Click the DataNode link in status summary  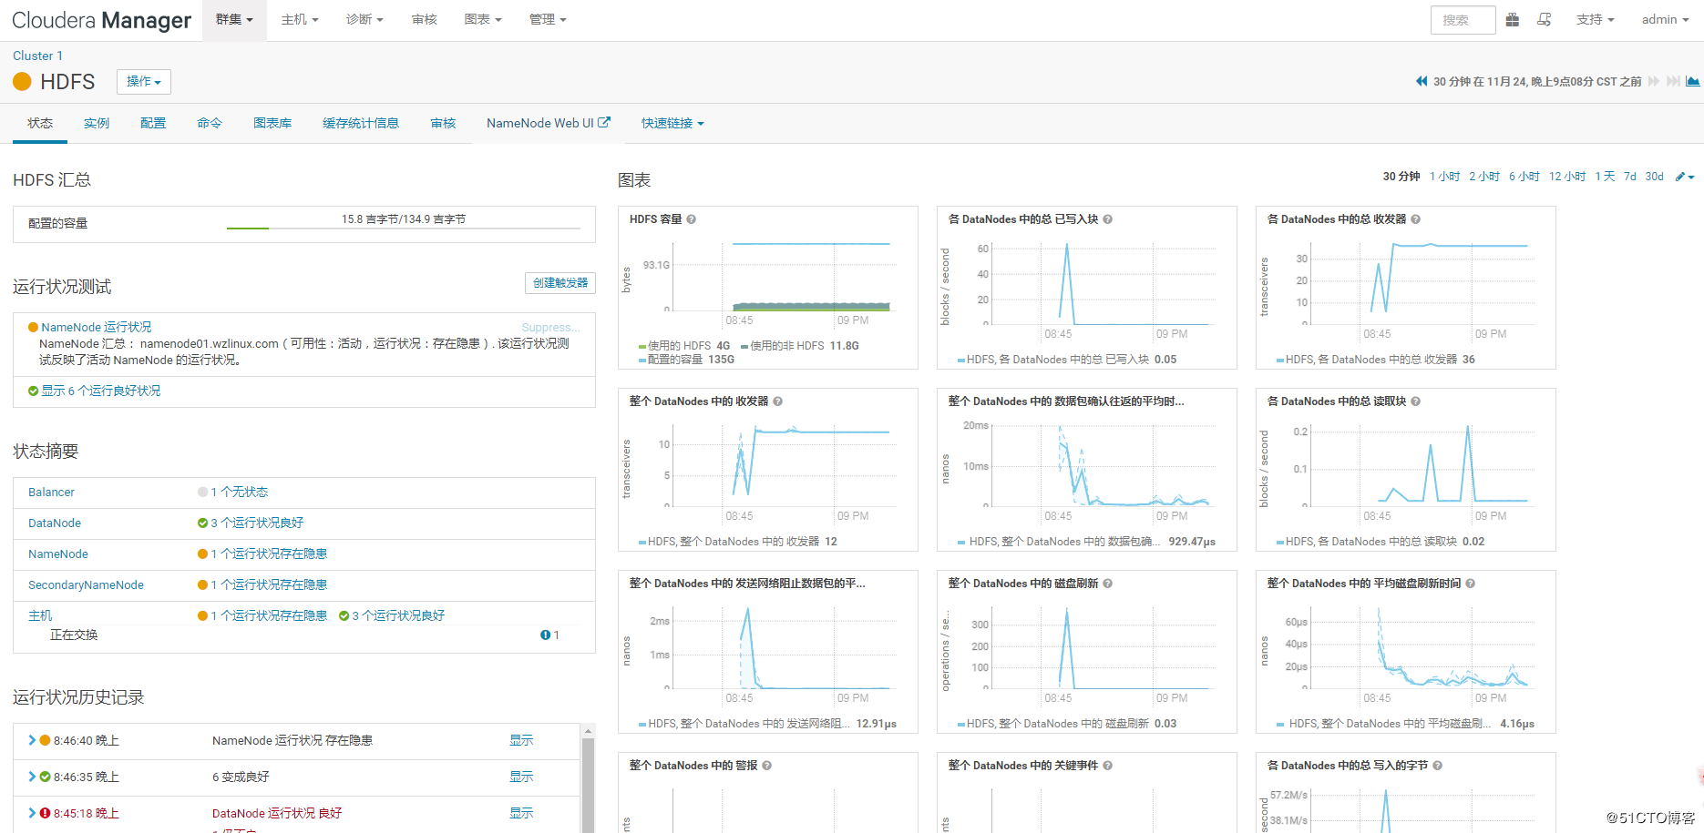55,523
